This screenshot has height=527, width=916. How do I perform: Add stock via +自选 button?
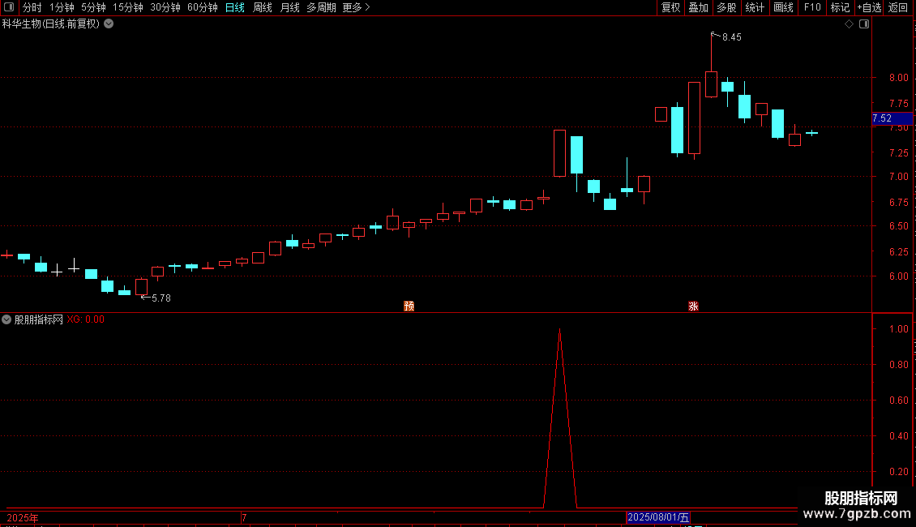coord(869,7)
